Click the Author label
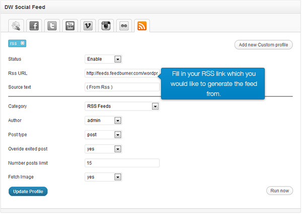Screen dimensions: 302x214 coord(15,121)
